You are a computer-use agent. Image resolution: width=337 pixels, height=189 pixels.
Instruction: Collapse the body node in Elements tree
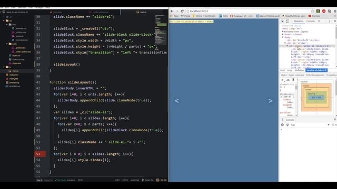click(283, 37)
